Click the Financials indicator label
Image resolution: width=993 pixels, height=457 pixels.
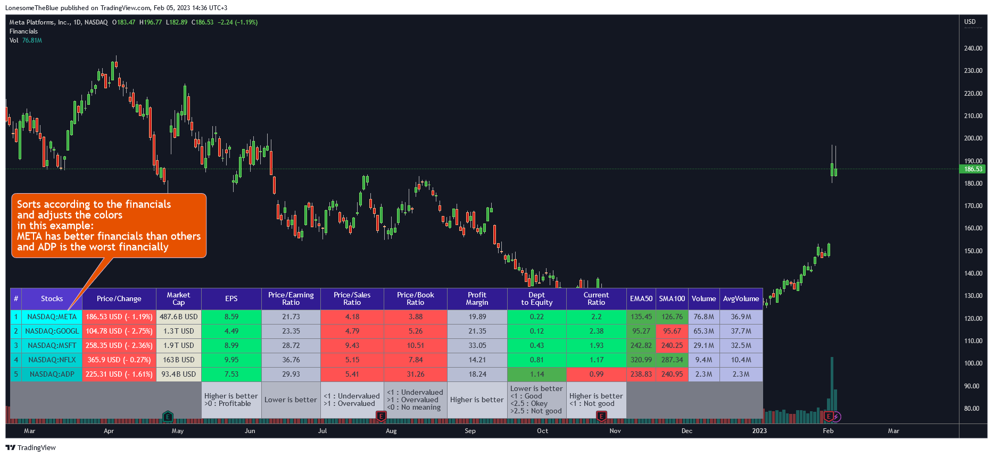(23, 31)
